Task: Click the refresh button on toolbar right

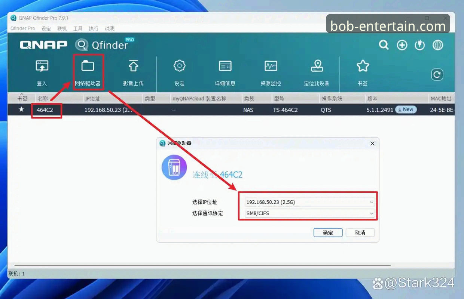Action: (x=437, y=74)
